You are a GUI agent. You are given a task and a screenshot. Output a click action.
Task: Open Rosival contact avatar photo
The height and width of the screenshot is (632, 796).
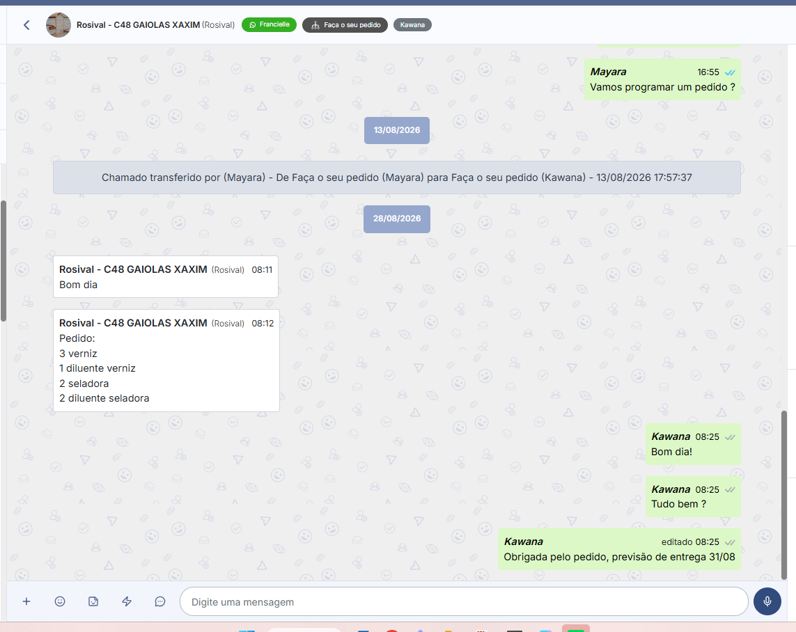tap(58, 25)
